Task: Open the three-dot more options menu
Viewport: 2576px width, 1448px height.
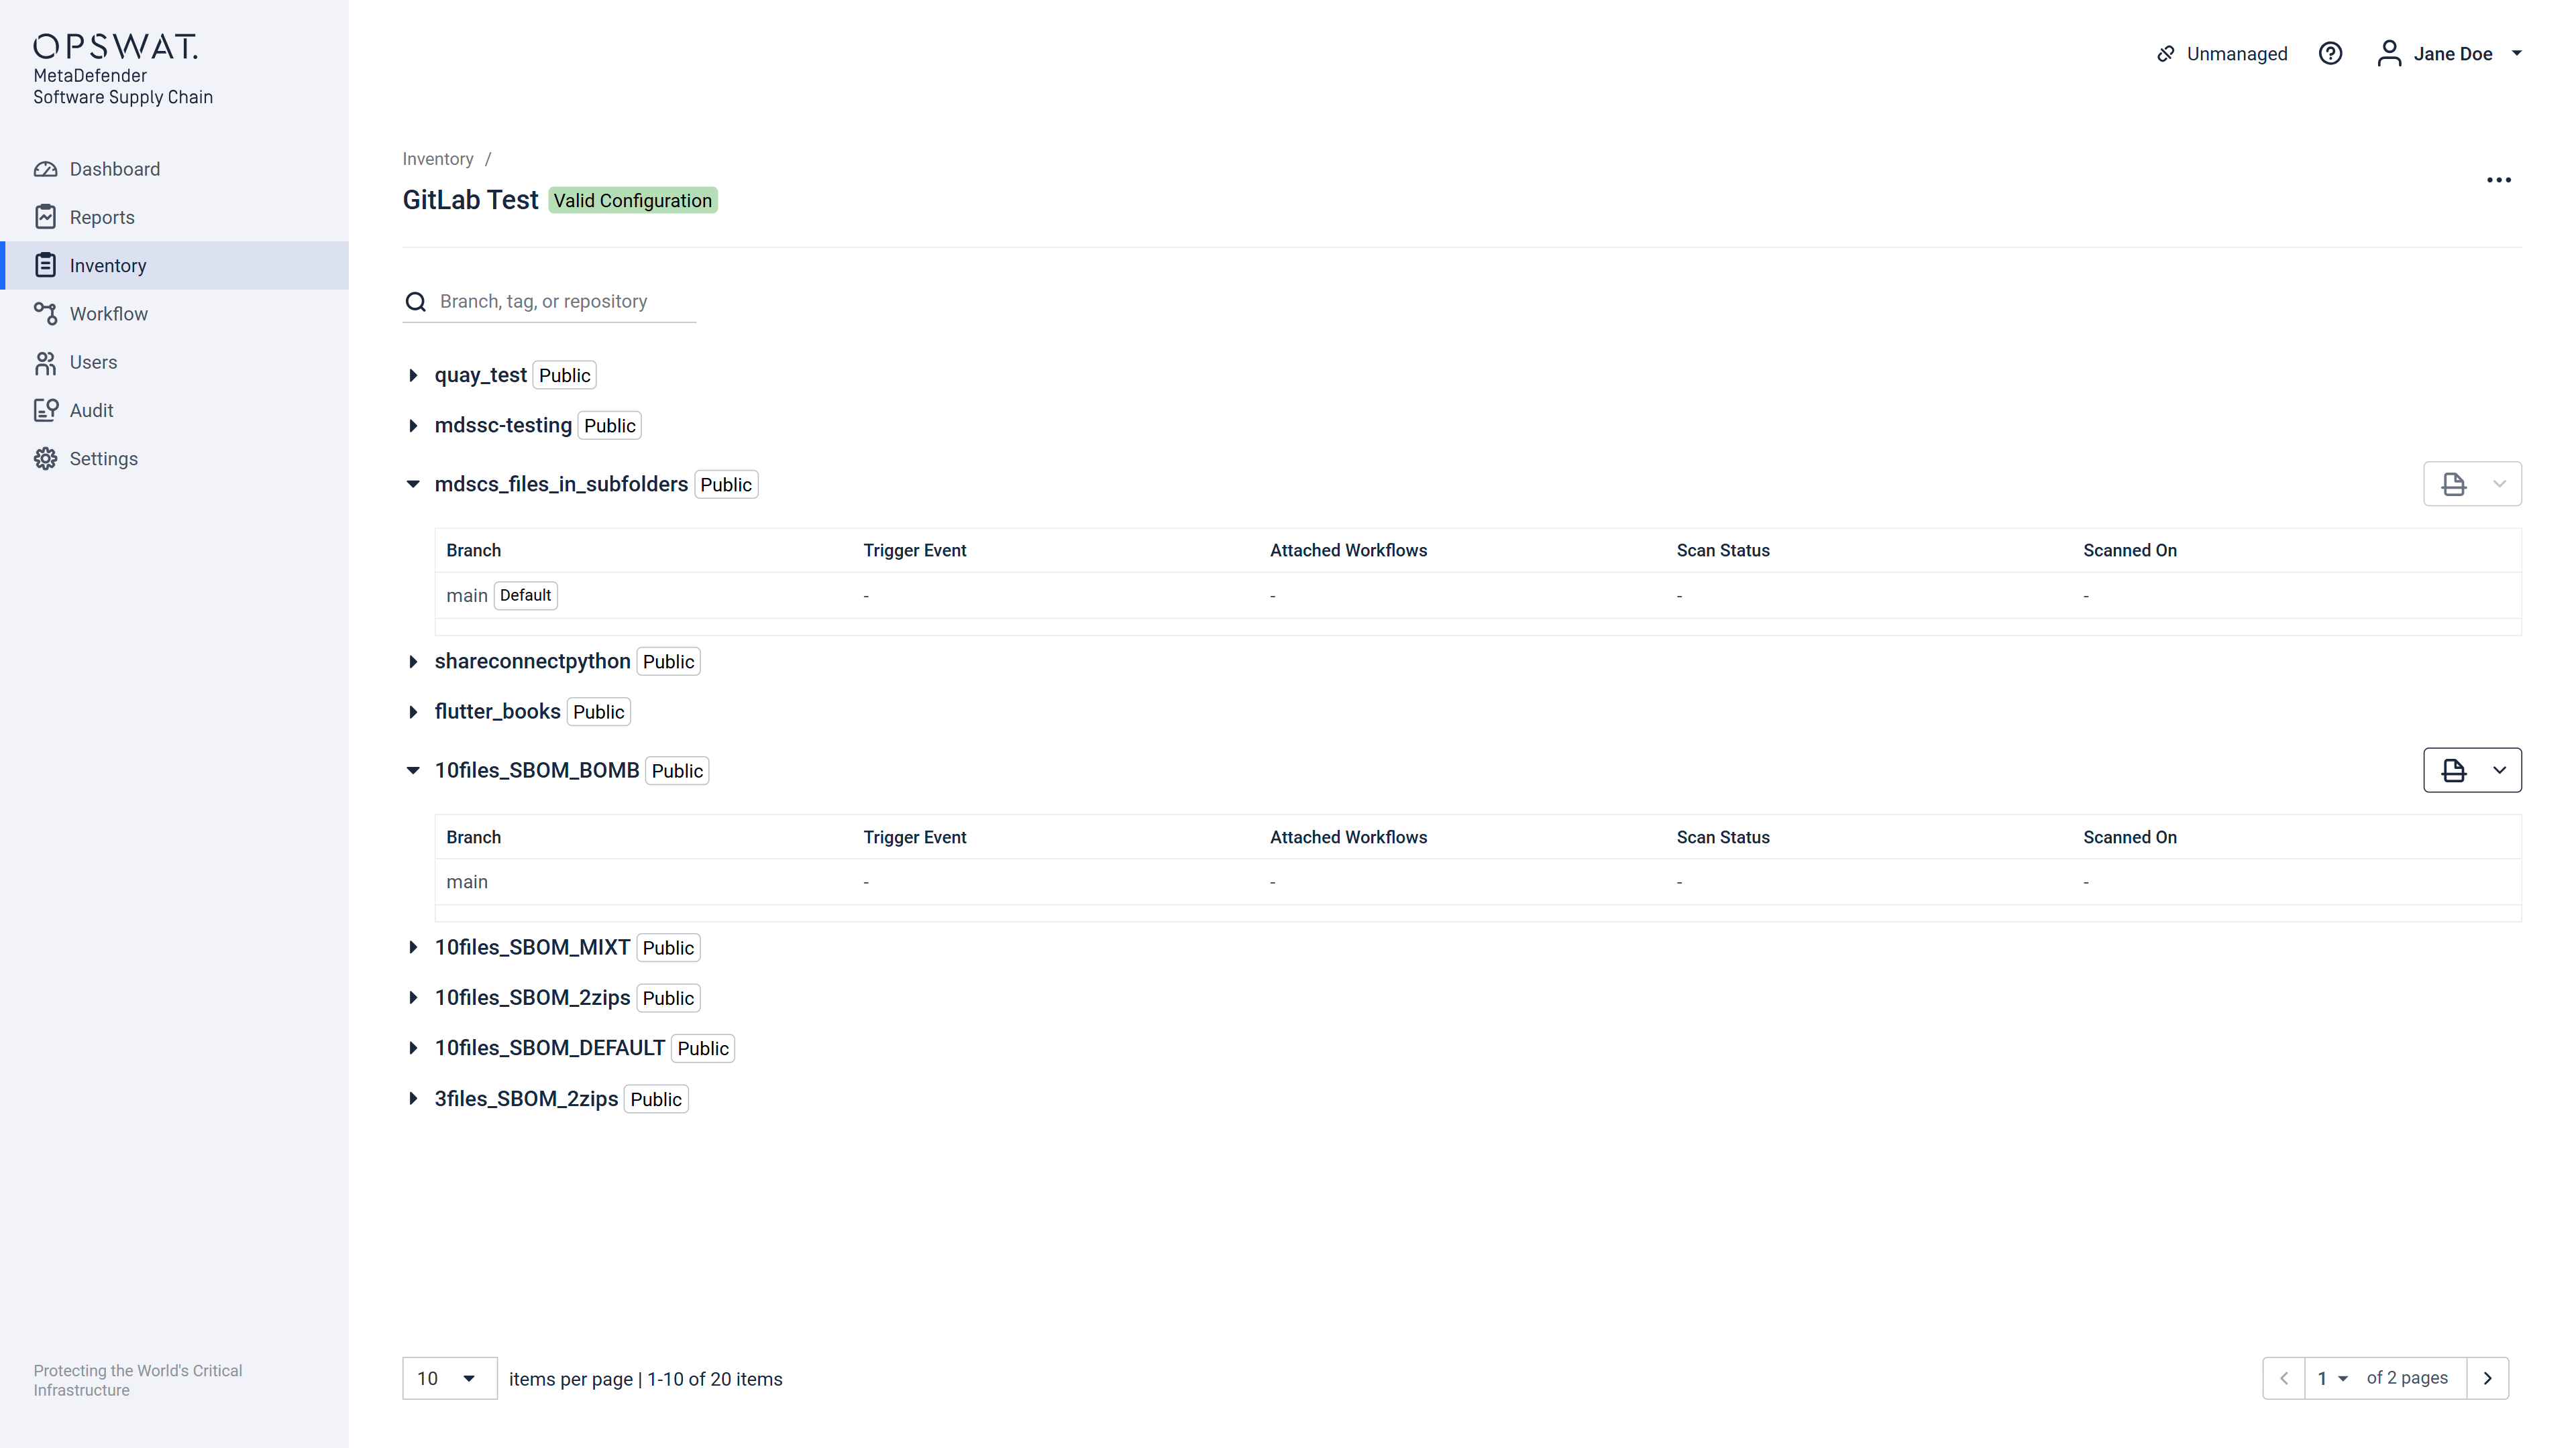Action: point(2498,180)
